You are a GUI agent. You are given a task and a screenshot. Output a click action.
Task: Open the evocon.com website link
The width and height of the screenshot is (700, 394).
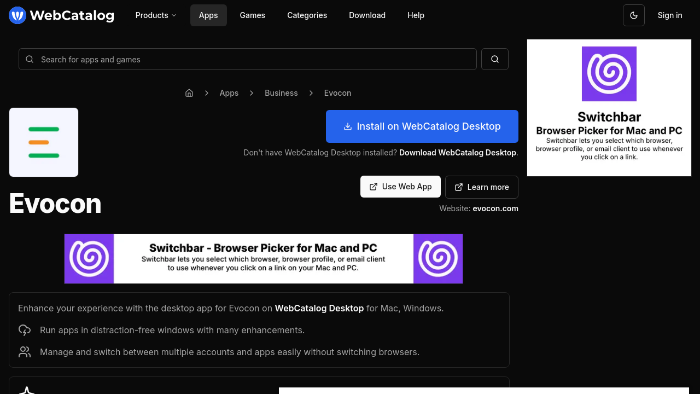(x=495, y=208)
